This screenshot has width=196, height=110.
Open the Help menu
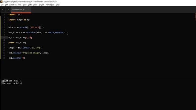[58, 5]
